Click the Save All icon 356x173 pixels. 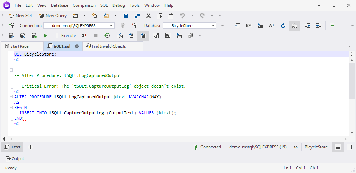(137, 16)
